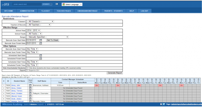Click staff name Pellegrini, Charmaine
202x107 pixels.
(41, 93)
